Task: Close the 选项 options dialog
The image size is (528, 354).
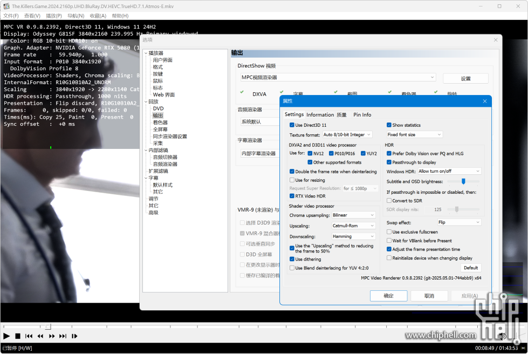Action: point(495,40)
